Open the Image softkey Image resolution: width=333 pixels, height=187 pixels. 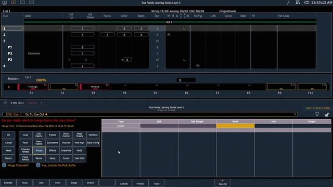tap(74, 183)
